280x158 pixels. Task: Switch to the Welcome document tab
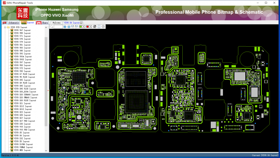point(56,22)
